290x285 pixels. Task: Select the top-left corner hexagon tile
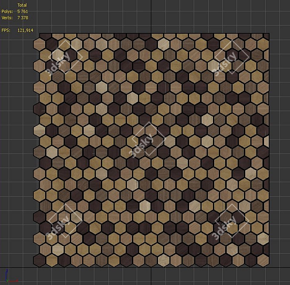coord(40,43)
